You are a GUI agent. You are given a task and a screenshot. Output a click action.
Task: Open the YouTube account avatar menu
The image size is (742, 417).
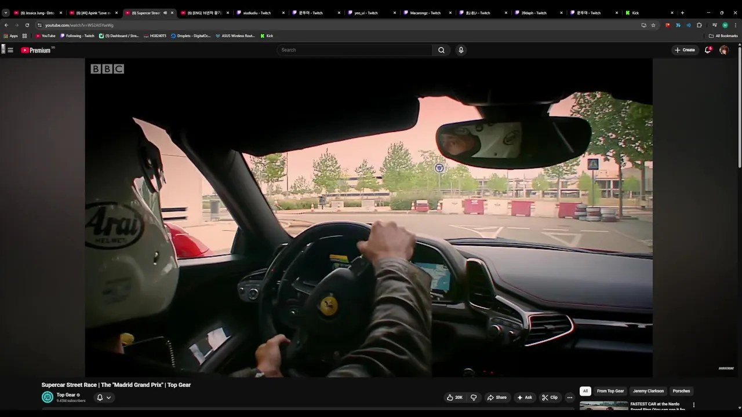724,50
